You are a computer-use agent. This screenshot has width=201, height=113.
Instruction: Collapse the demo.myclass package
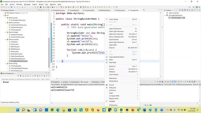coord(6,40)
